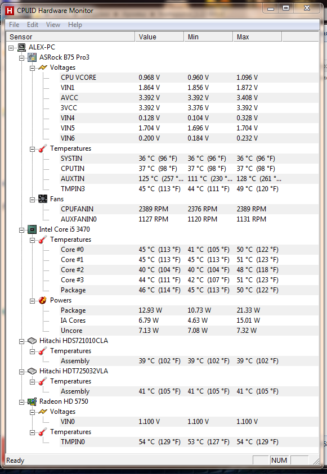This screenshot has height=474, width=327.
Task: Select the AVCC voltage row
Action: click(189, 98)
